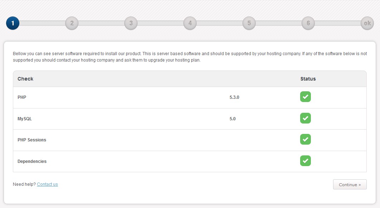Click the PHP Sessions row label
Screen dimensions: 380x208
[32, 140]
